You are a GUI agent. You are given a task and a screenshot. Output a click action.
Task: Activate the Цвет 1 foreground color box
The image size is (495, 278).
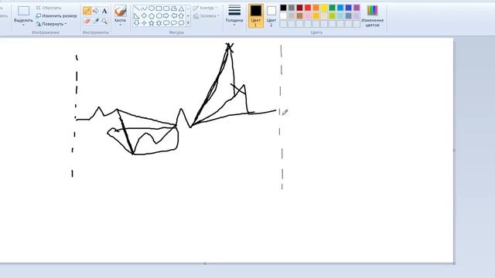point(256,15)
